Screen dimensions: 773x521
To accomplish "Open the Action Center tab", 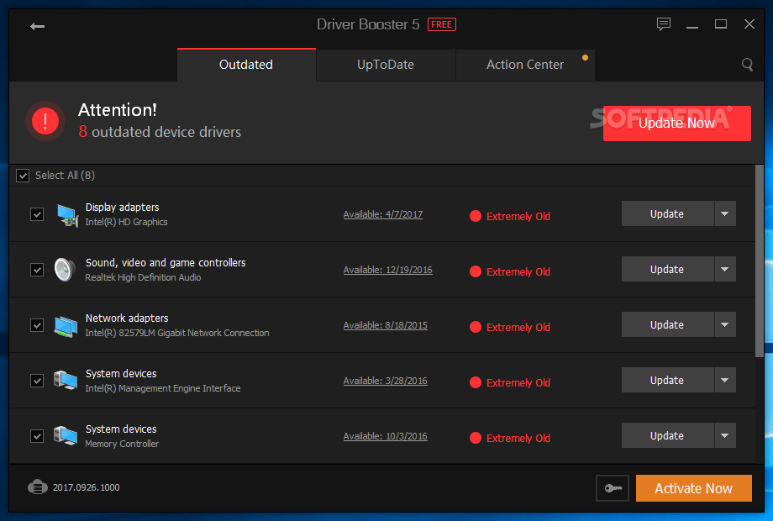I will 525,65.
